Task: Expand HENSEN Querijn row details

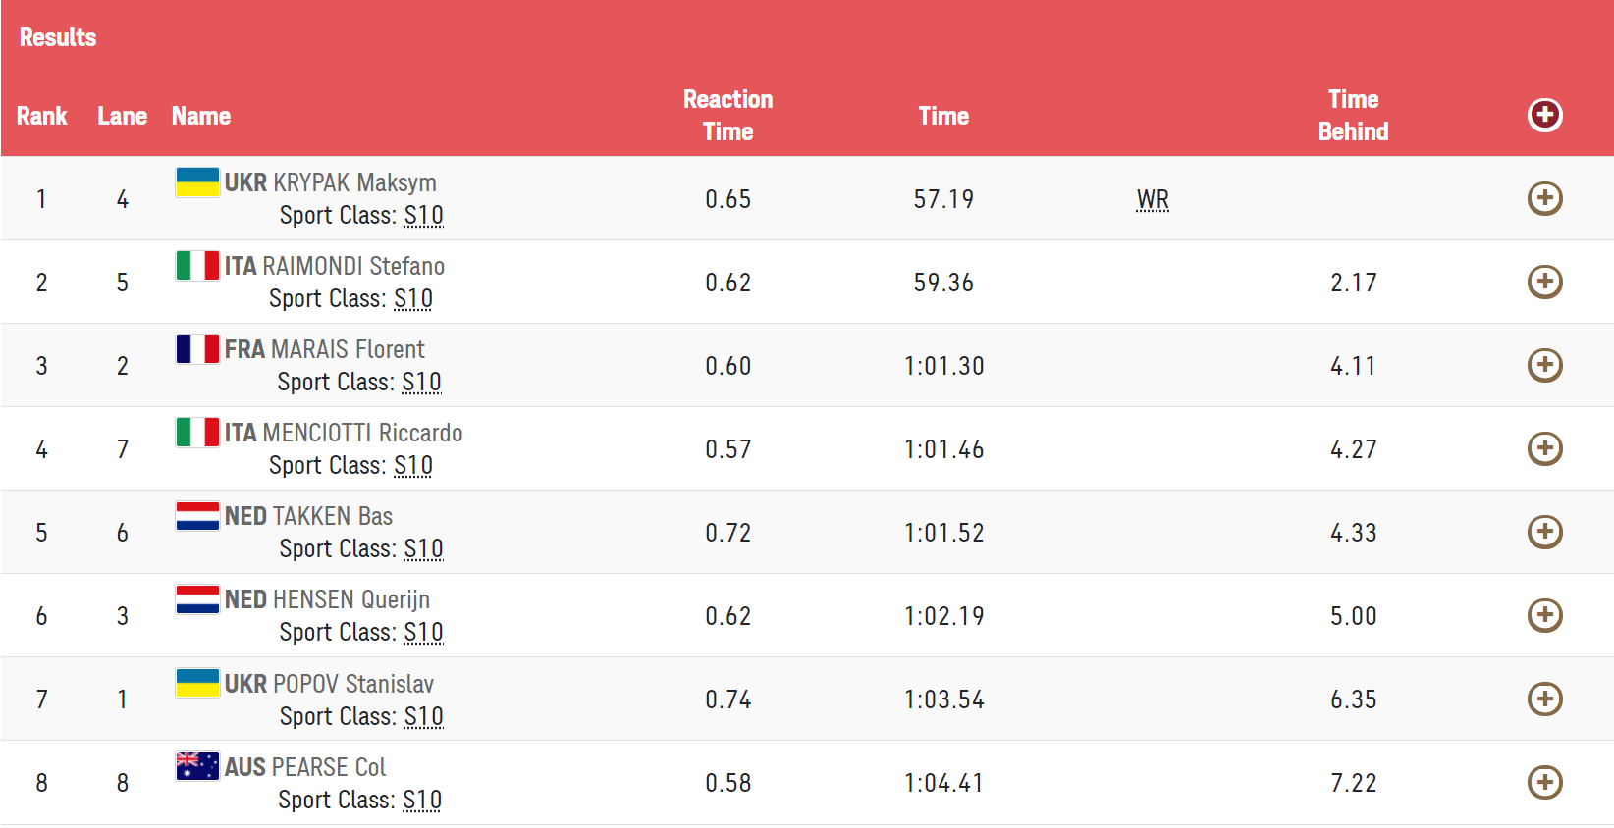Action: [1544, 615]
